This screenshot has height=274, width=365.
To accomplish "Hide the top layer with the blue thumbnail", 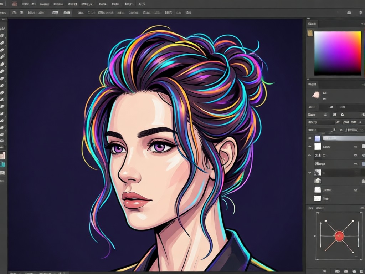I will (x=310, y=138).
